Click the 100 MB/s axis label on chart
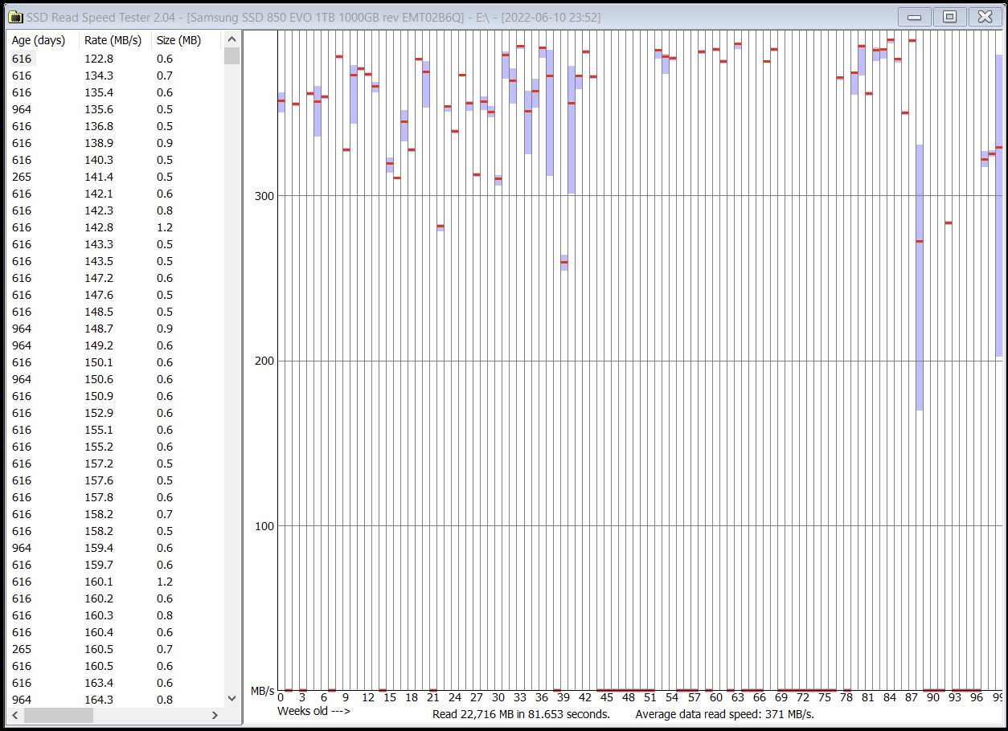Screen dimensions: 1008x731 [263, 526]
